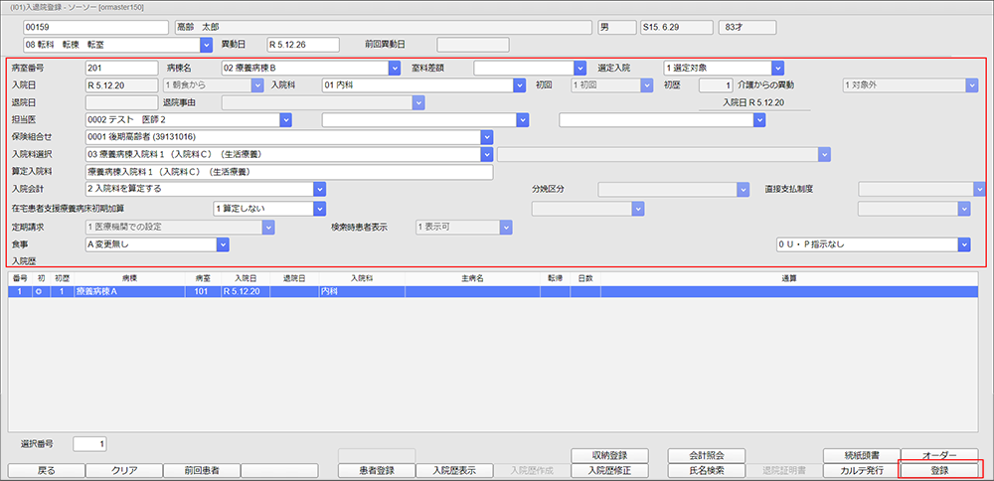994x481 pixels.
Task: Open the U・P指示なし dropdown
Action: [963, 244]
